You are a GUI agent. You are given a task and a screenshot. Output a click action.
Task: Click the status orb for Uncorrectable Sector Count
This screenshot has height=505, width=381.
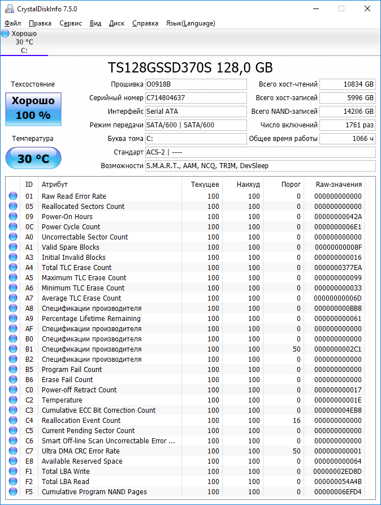[x=13, y=237]
